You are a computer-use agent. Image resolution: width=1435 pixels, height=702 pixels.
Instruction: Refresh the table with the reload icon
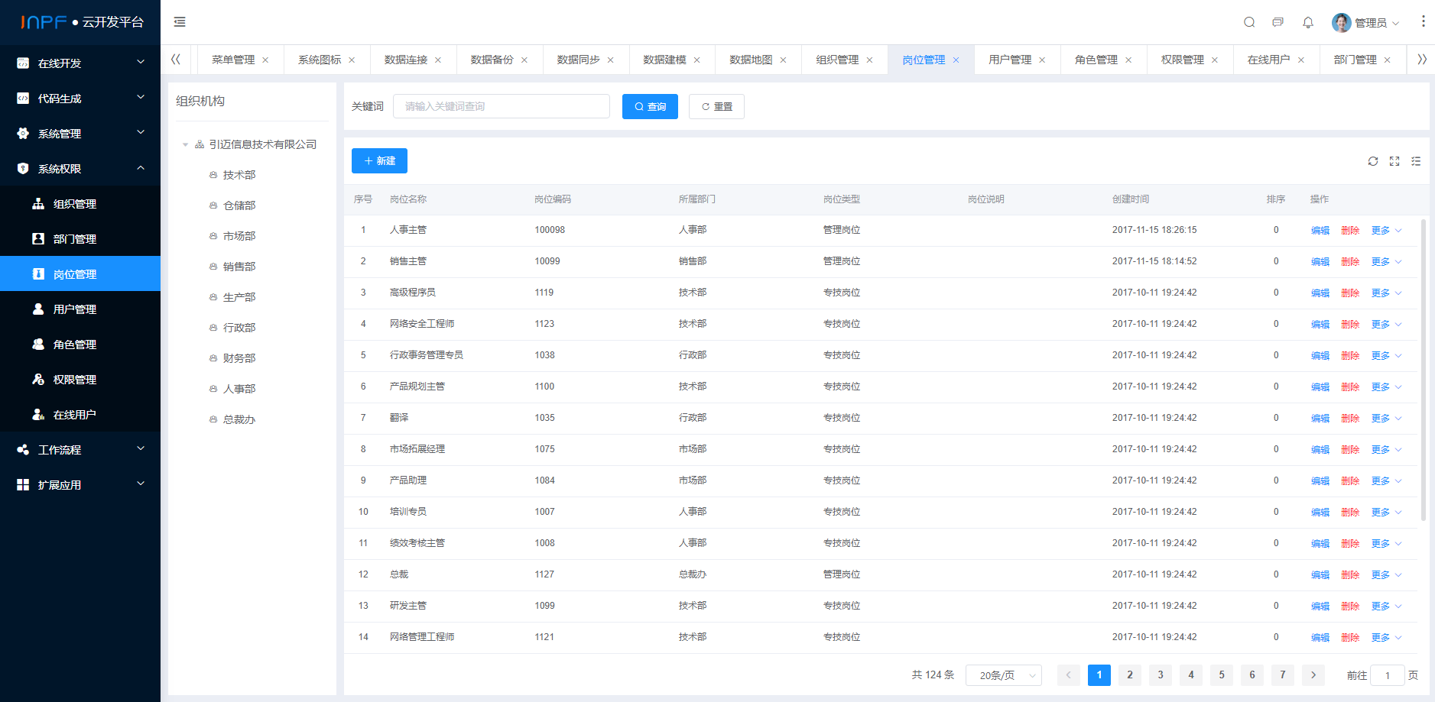click(x=1373, y=161)
